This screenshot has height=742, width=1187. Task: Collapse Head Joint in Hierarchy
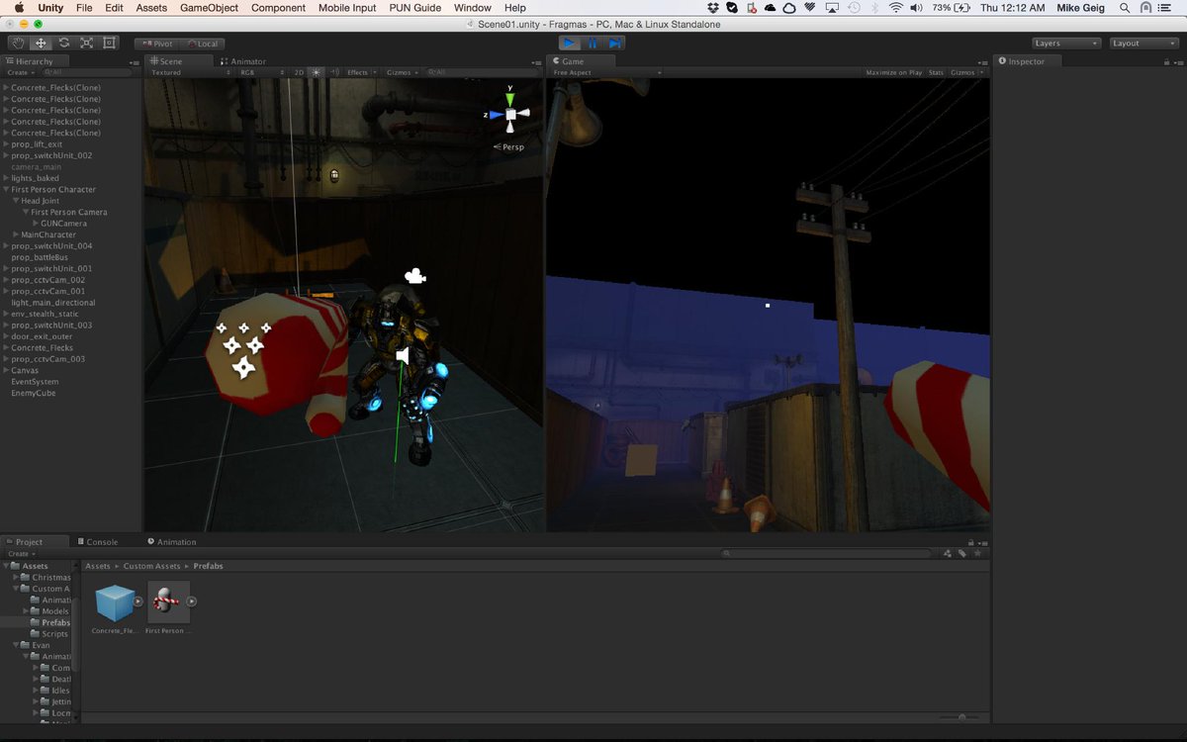[x=17, y=201]
